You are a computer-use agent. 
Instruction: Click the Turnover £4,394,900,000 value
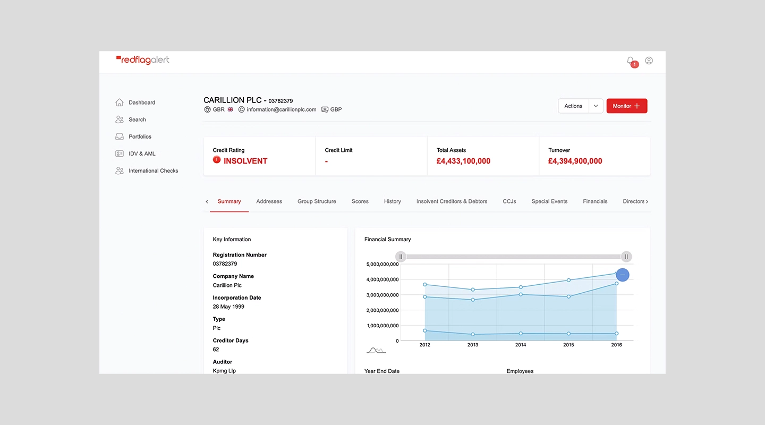(575, 161)
